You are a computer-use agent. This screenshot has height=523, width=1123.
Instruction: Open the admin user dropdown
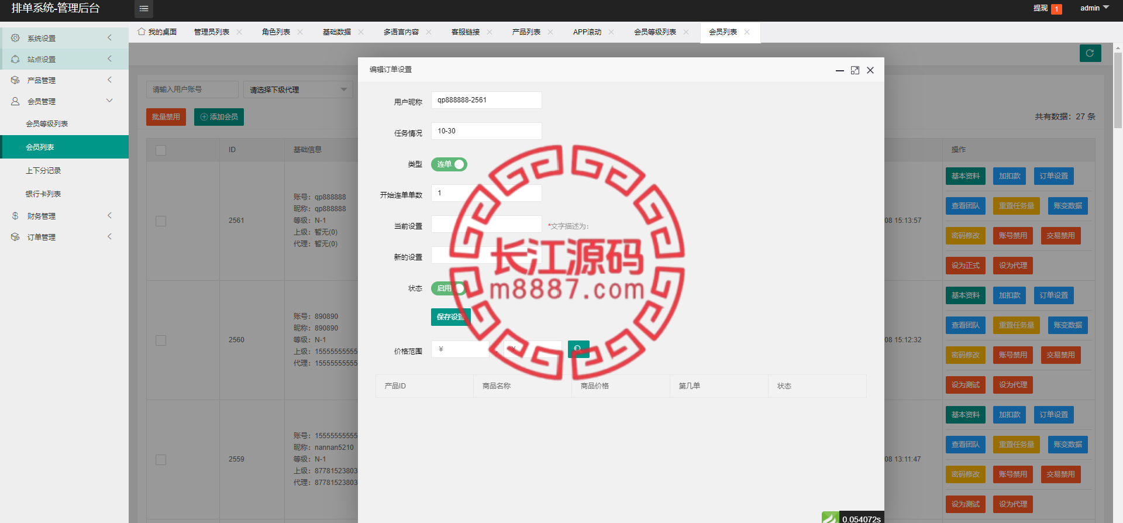click(1094, 8)
